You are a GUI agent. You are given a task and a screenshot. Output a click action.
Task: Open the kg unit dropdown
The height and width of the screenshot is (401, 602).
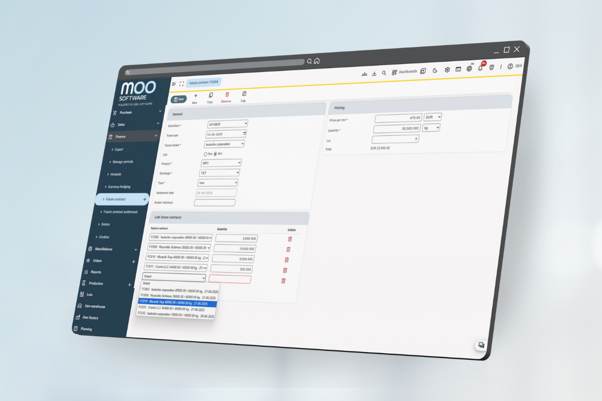tap(431, 128)
